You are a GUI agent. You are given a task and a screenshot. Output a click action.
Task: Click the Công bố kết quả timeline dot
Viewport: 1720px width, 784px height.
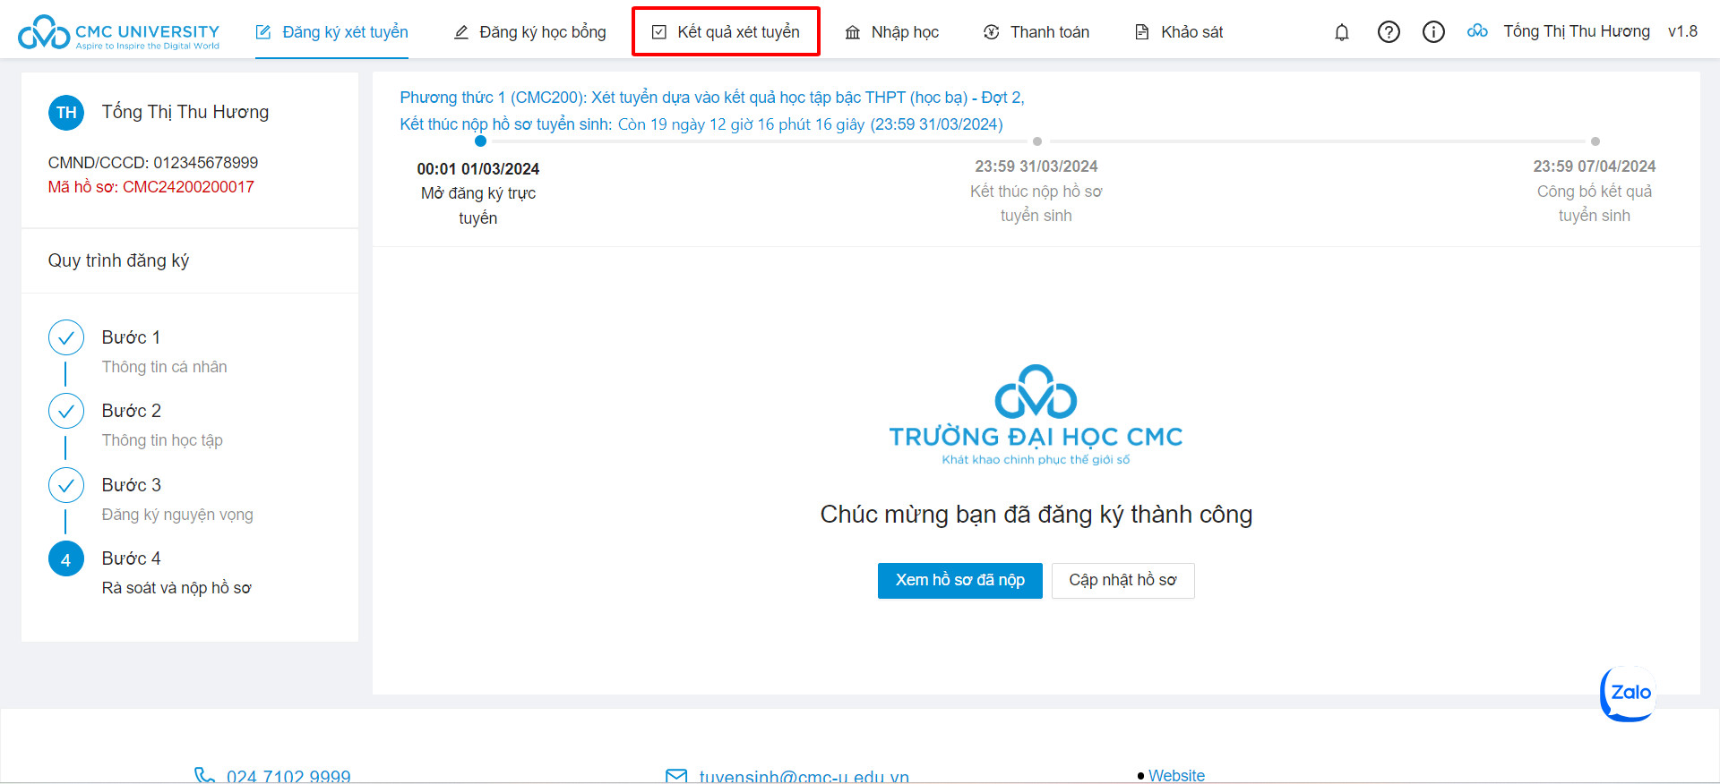click(x=1595, y=141)
